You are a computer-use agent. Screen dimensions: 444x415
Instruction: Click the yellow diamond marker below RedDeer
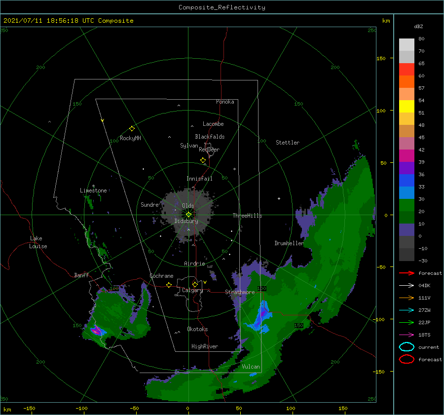203,160
